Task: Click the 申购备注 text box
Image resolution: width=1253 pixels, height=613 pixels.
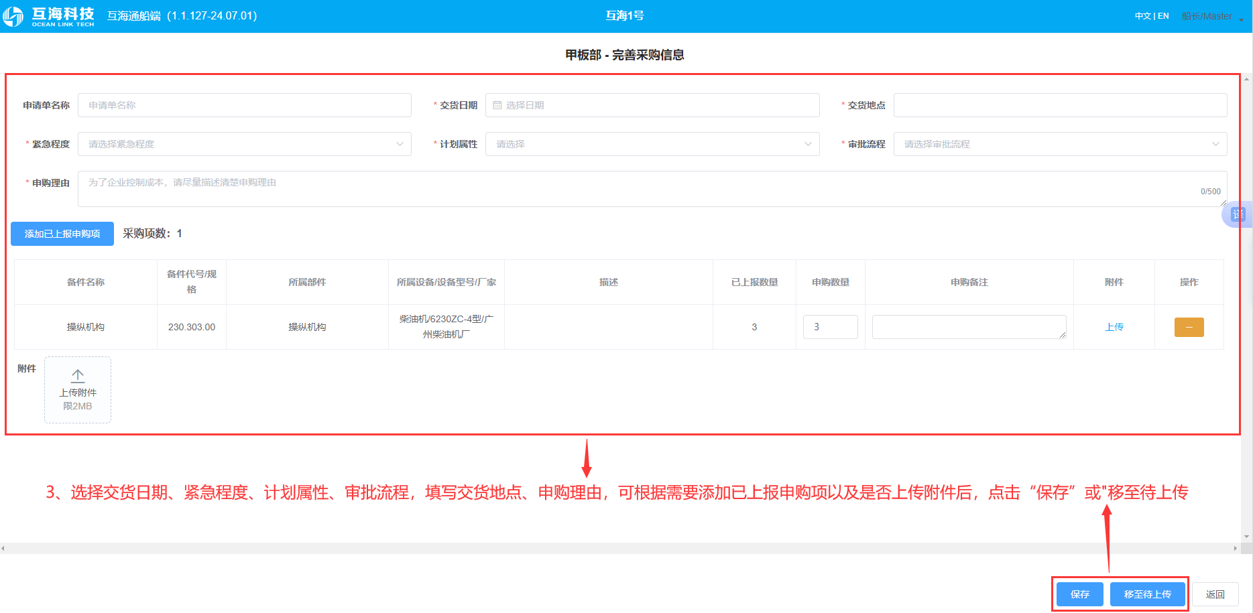Action: tap(969, 327)
